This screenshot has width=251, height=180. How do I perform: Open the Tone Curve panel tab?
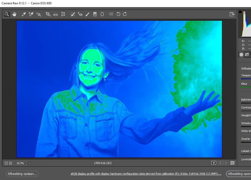pos(247,55)
